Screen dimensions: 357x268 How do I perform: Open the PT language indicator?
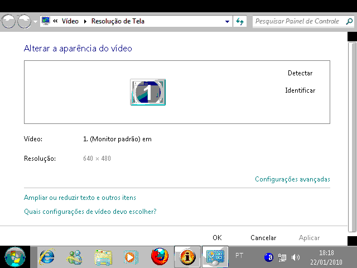pyautogui.click(x=239, y=256)
